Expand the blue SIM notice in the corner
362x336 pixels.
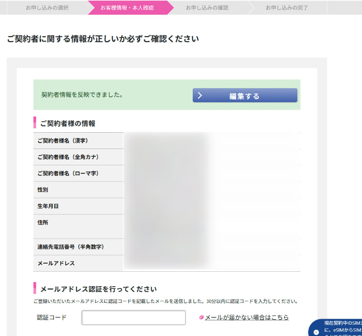[x=342, y=326]
